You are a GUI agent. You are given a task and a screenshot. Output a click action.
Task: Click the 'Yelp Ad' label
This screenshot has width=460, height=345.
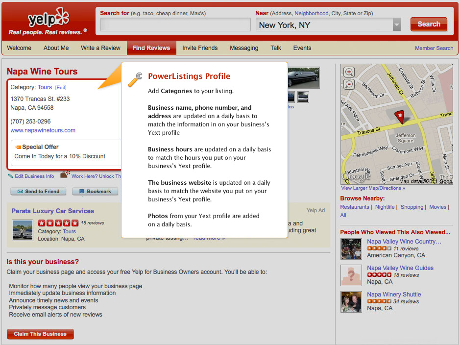pos(315,210)
